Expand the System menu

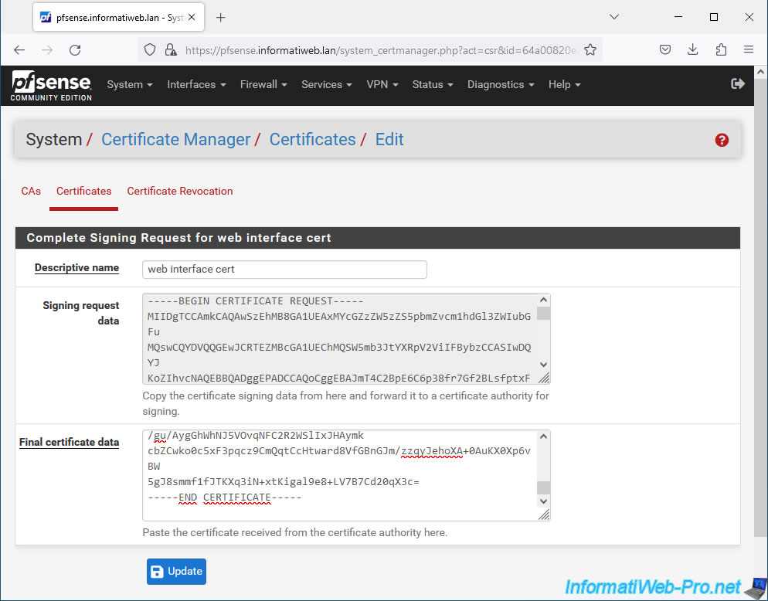(x=130, y=84)
